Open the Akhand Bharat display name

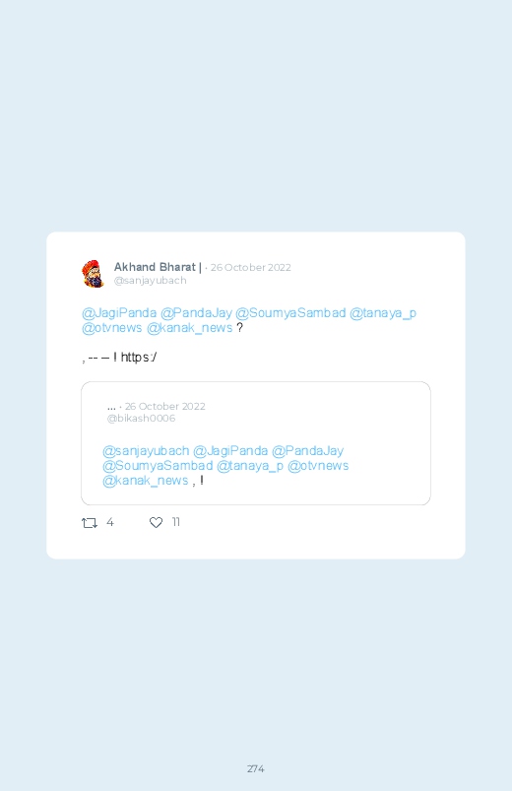coord(155,267)
